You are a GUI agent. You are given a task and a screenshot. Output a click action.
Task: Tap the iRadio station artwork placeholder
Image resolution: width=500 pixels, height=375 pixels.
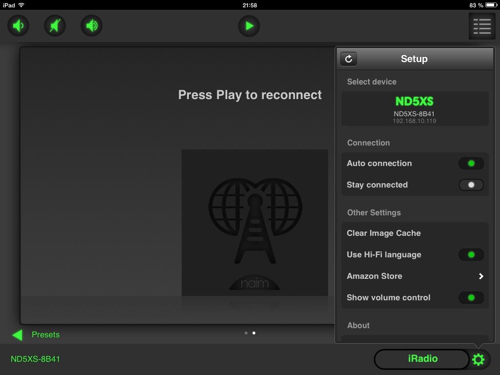(255, 223)
